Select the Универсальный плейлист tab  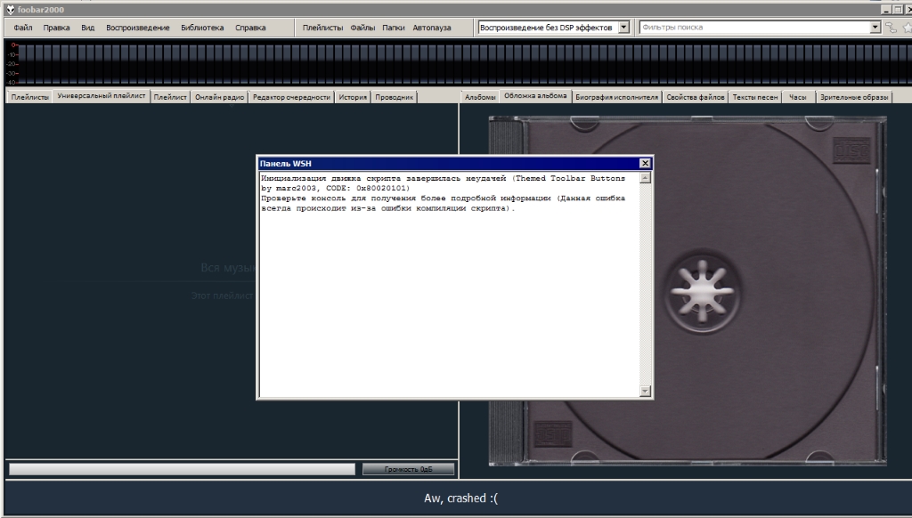[x=102, y=96]
